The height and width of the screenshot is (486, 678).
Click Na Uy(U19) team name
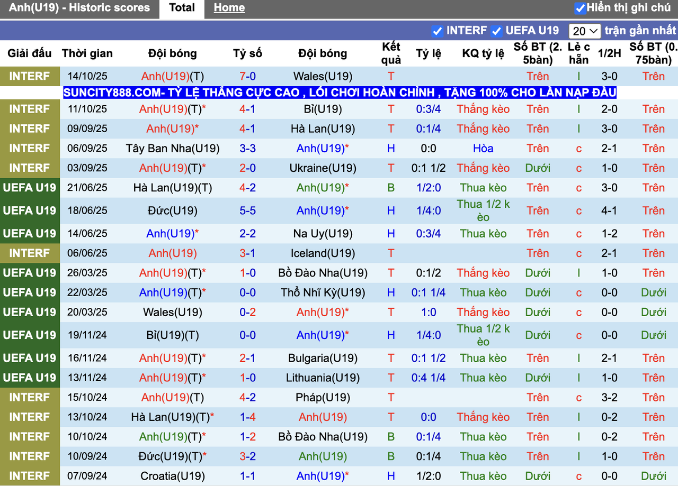[323, 234]
